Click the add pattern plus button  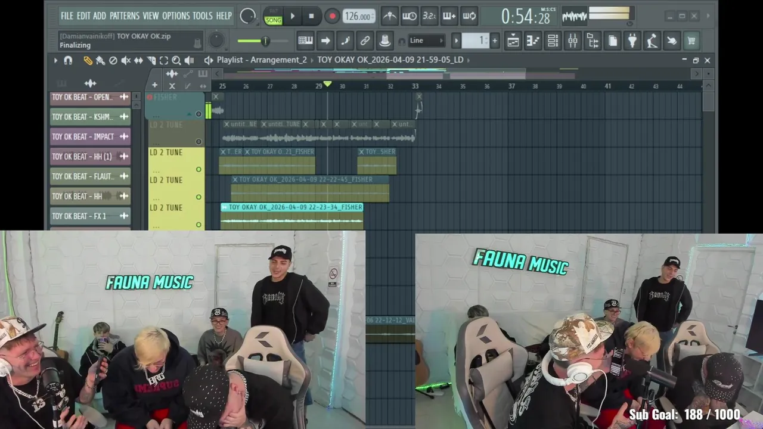pos(494,41)
